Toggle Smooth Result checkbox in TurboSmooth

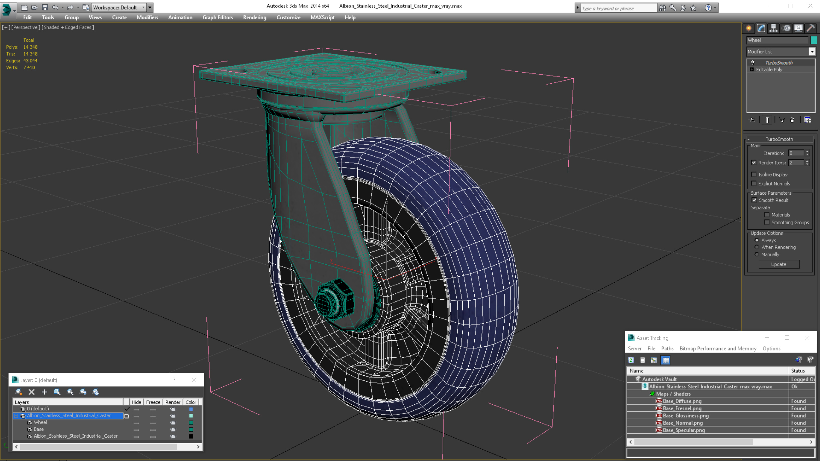pos(754,200)
